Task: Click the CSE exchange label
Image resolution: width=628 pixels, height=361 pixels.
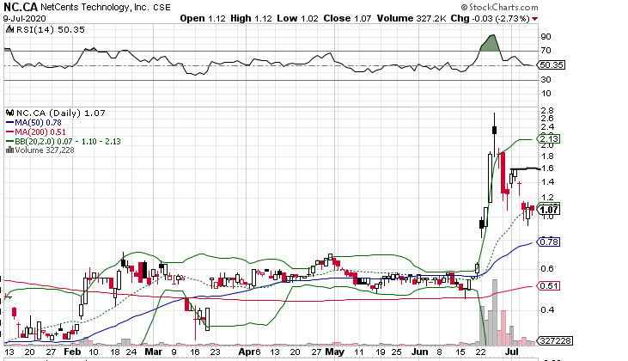Action: 162,8
